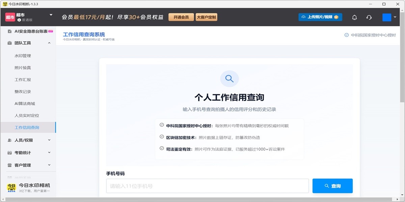Screen dimensions: 405x202
Task: Click the 上传照片/视频 upload button
Action: click(321, 17)
